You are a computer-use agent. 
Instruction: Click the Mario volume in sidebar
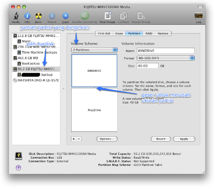pyautogui.click(x=36, y=41)
